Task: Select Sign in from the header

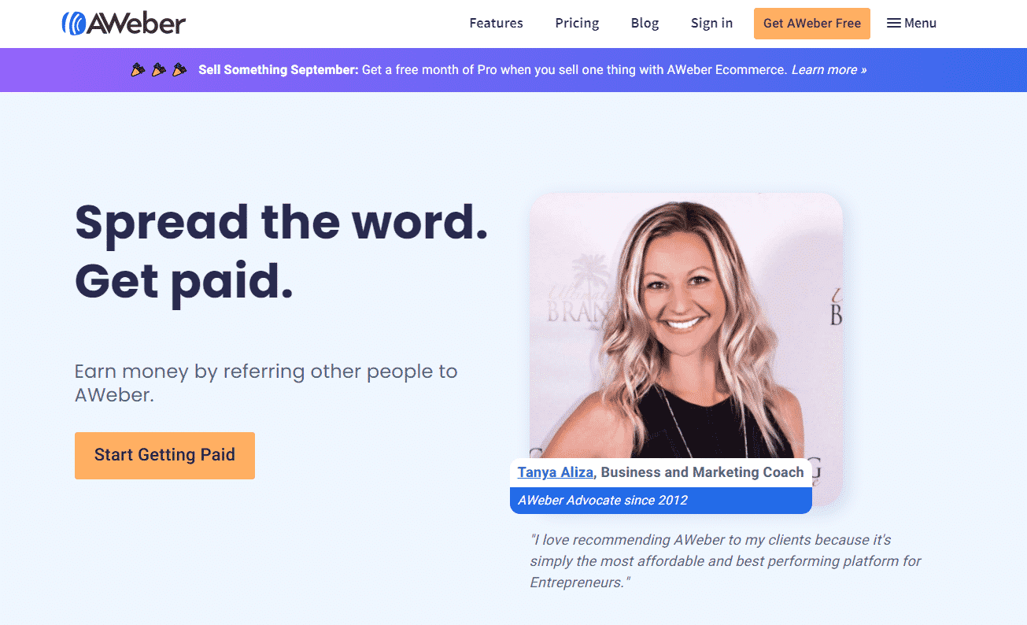Action: (711, 24)
